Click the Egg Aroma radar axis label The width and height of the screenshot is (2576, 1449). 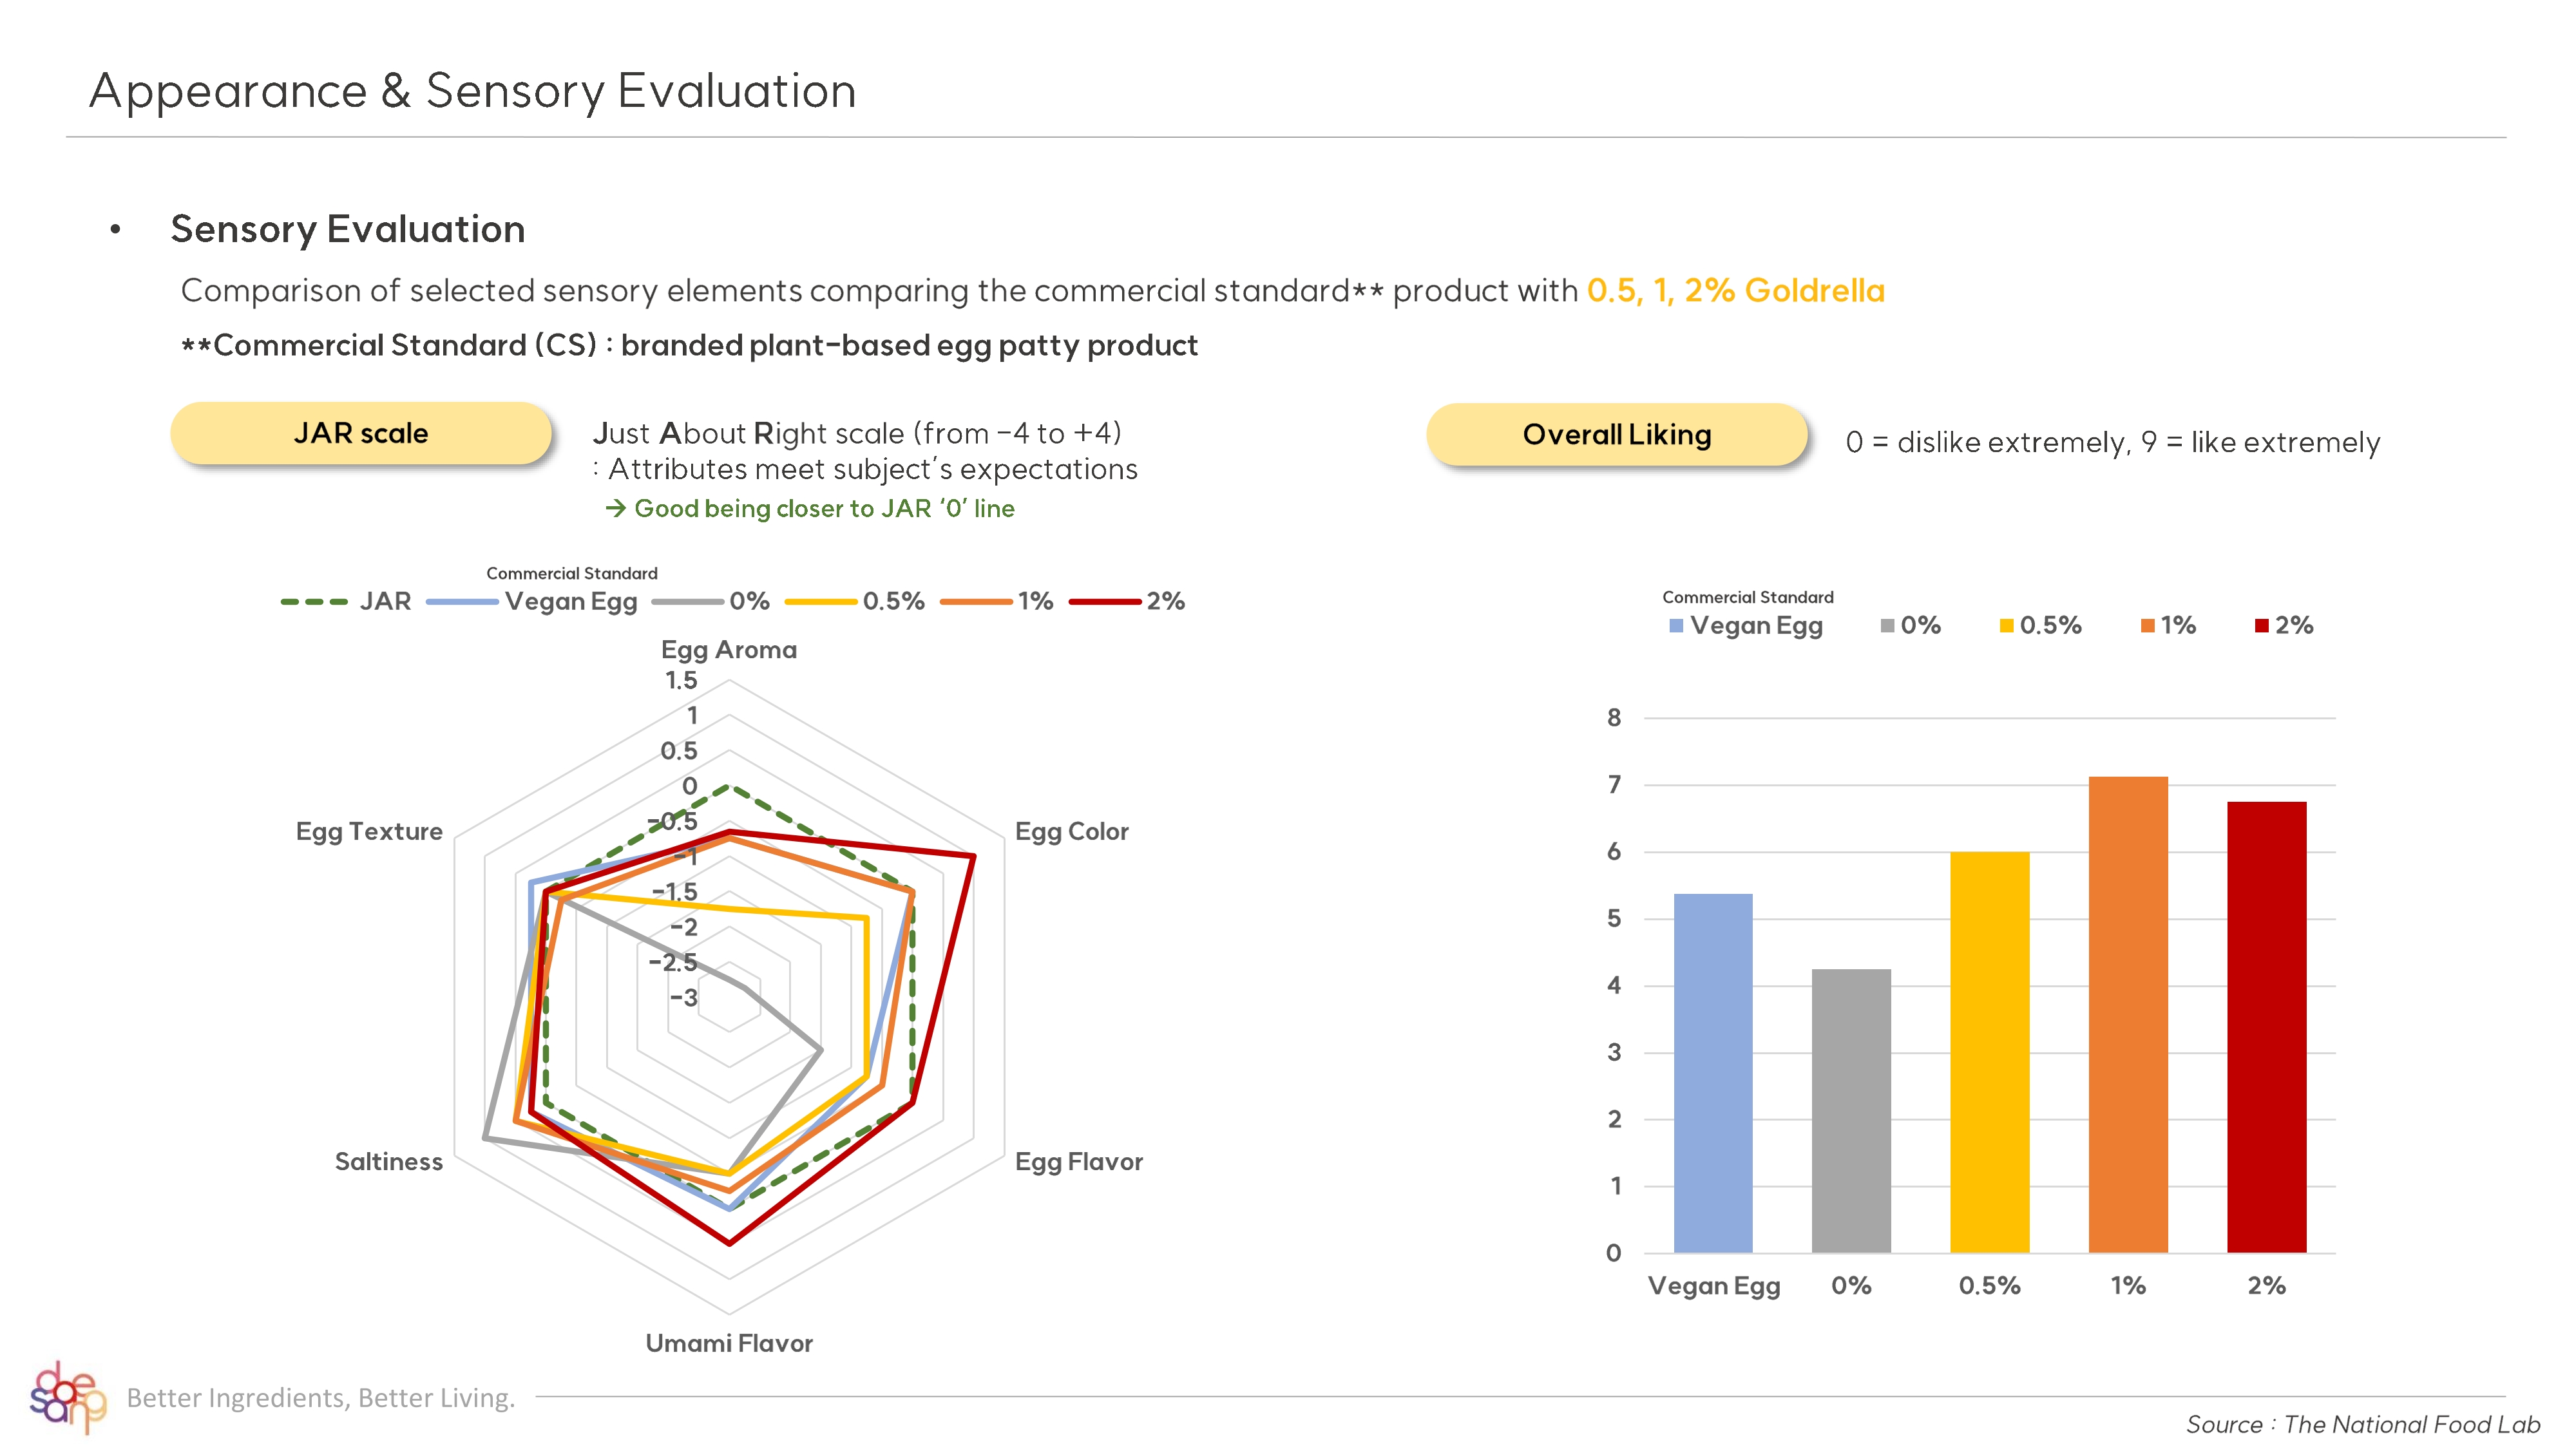pyautogui.click(x=729, y=650)
